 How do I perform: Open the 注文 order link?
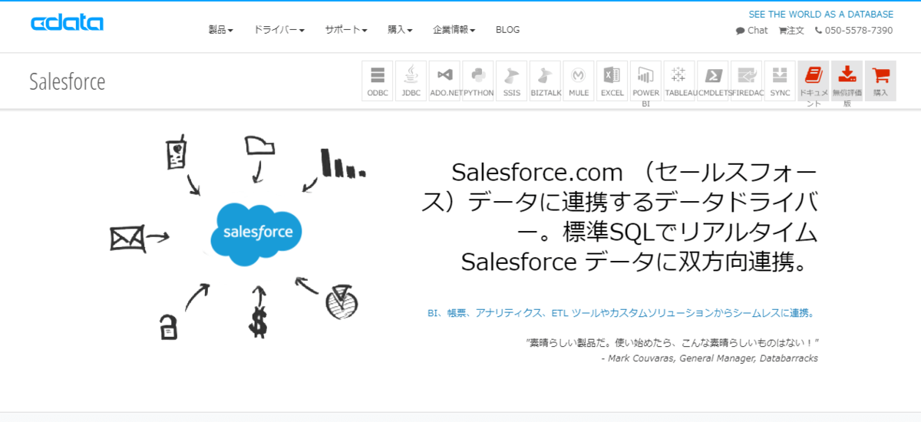coord(791,31)
